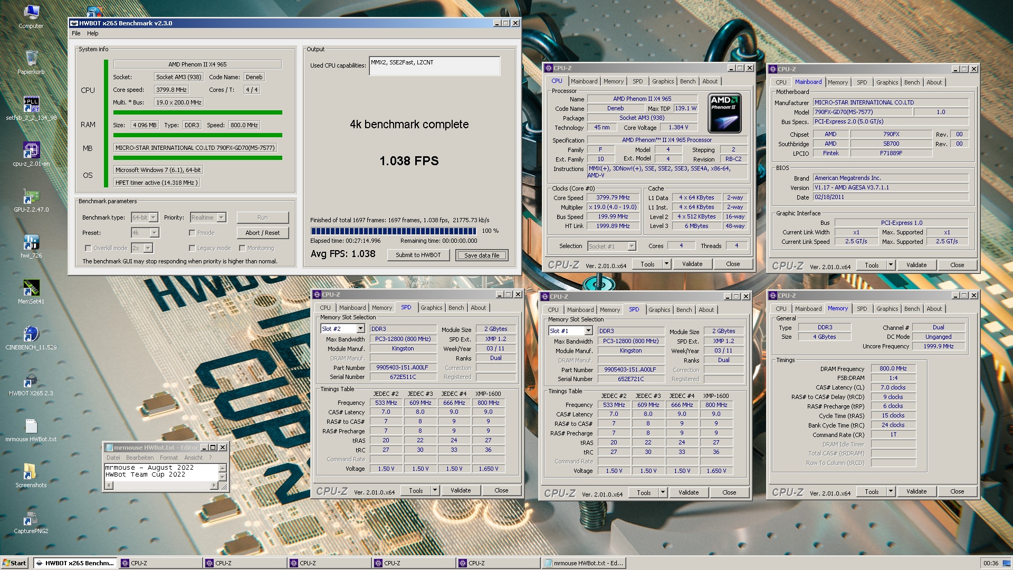Click the AMD Phenom II processor logo
The width and height of the screenshot is (1013, 570).
pos(724,113)
